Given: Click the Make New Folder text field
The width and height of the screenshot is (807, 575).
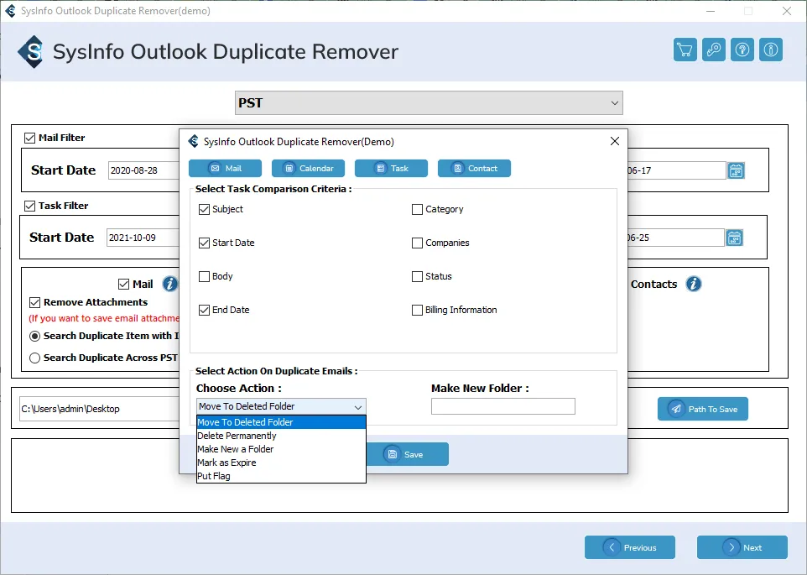Looking at the screenshot, I should coord(502,406).
